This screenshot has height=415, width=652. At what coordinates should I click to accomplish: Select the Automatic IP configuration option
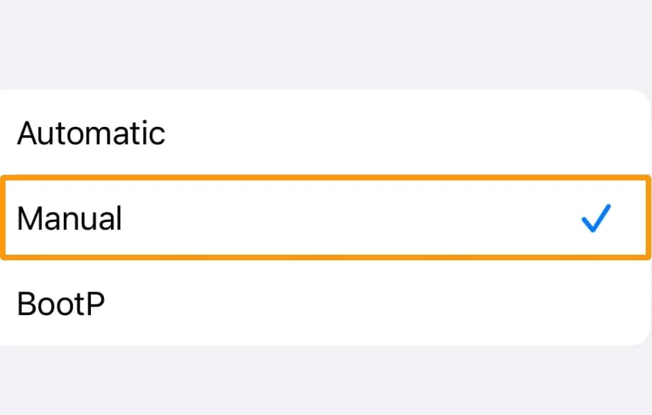90,133
